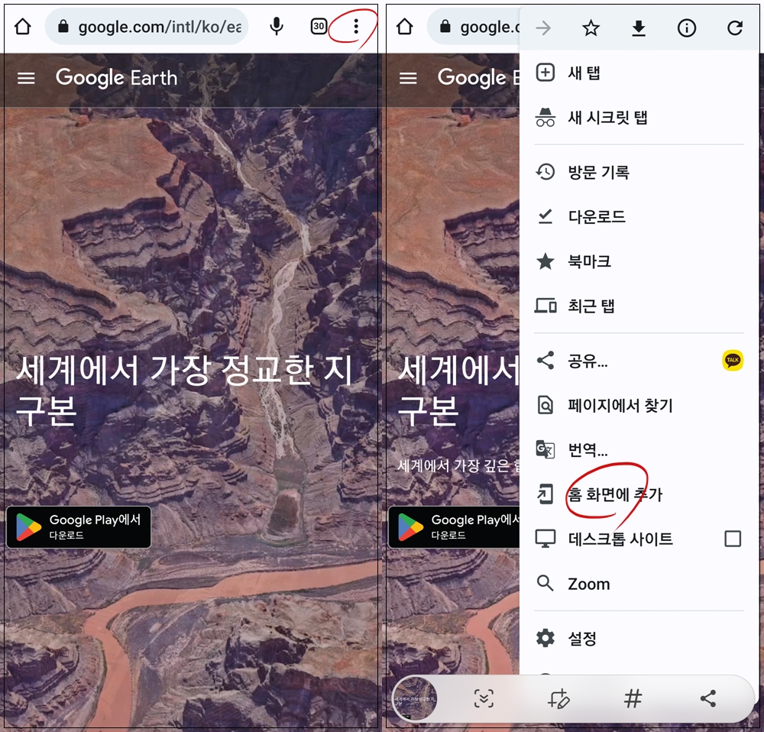Open 다운로드 menu entry
The image size is (764, 732).
(x=639, y=216)
